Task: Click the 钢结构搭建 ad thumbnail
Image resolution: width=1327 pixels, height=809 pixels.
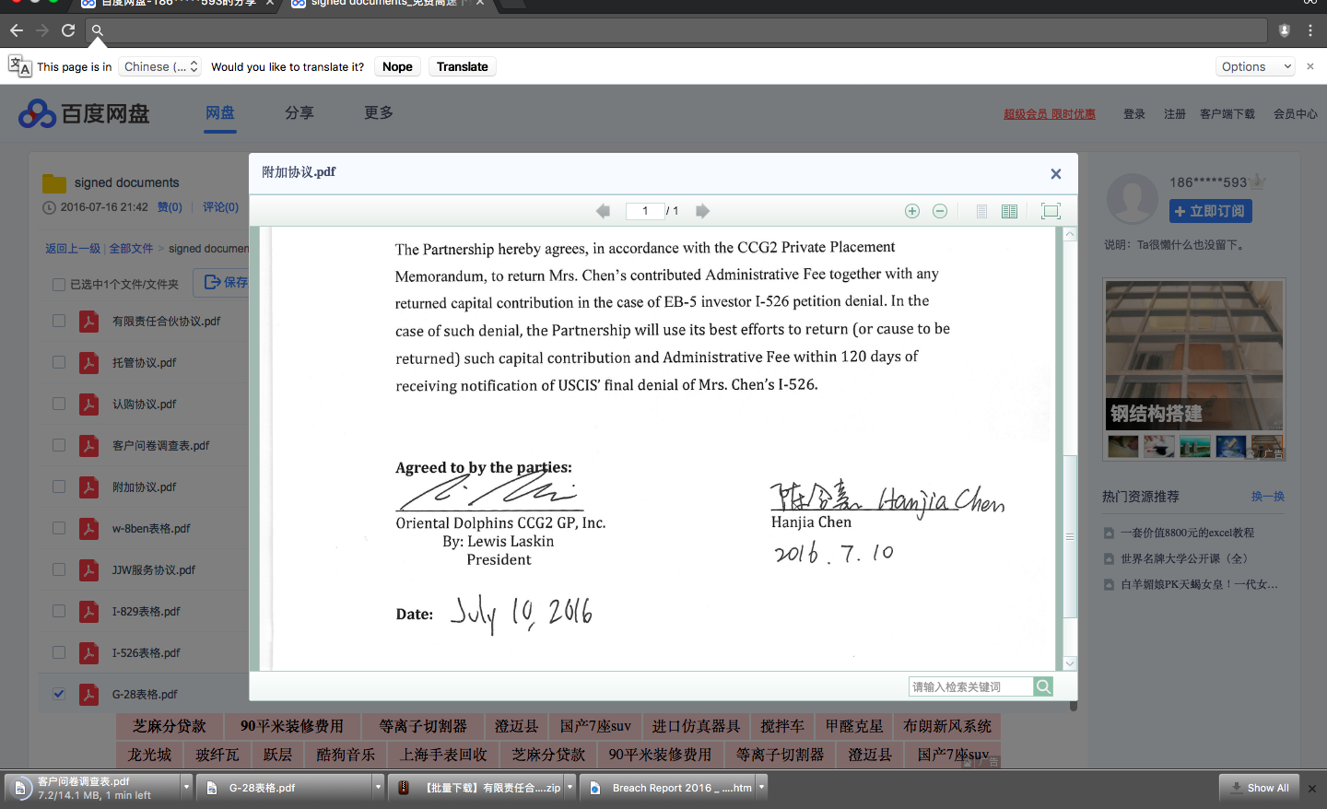Action: point(1194,356)
